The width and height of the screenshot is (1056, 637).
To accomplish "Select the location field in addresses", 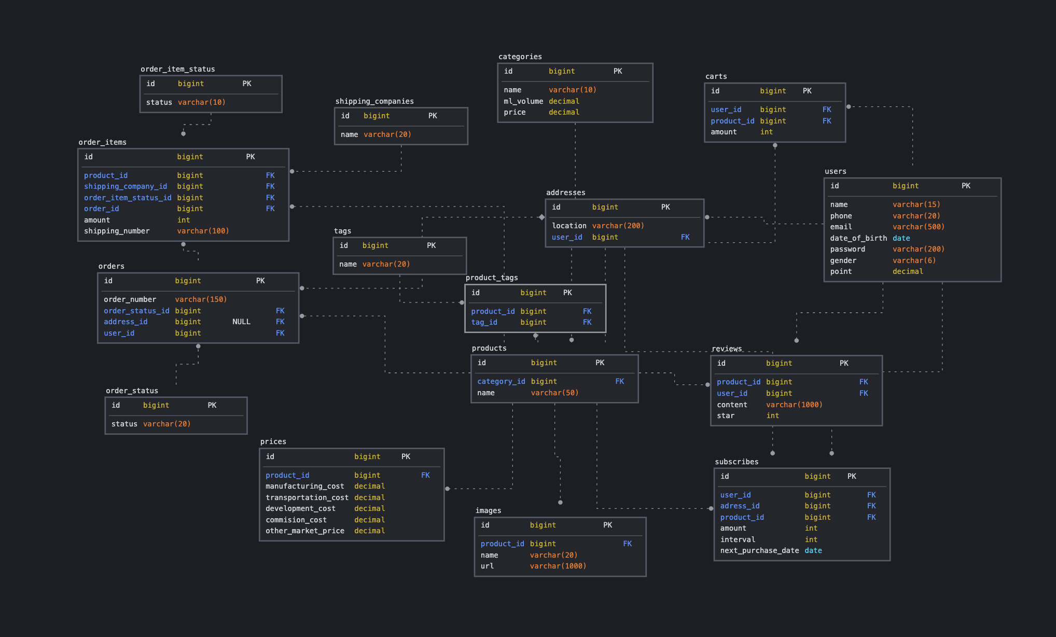I will pyautogui.click(x=569, y=226).
